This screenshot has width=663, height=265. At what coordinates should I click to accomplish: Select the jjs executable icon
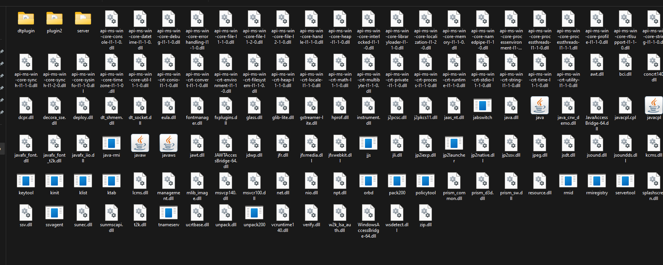[x=368, y=143]
